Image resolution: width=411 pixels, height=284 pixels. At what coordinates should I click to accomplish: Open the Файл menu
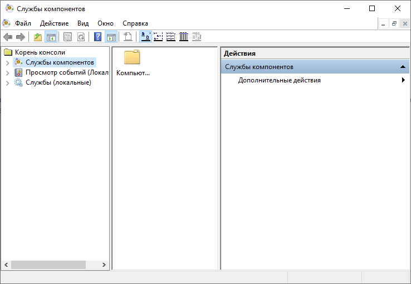click(x=23, y=23)
